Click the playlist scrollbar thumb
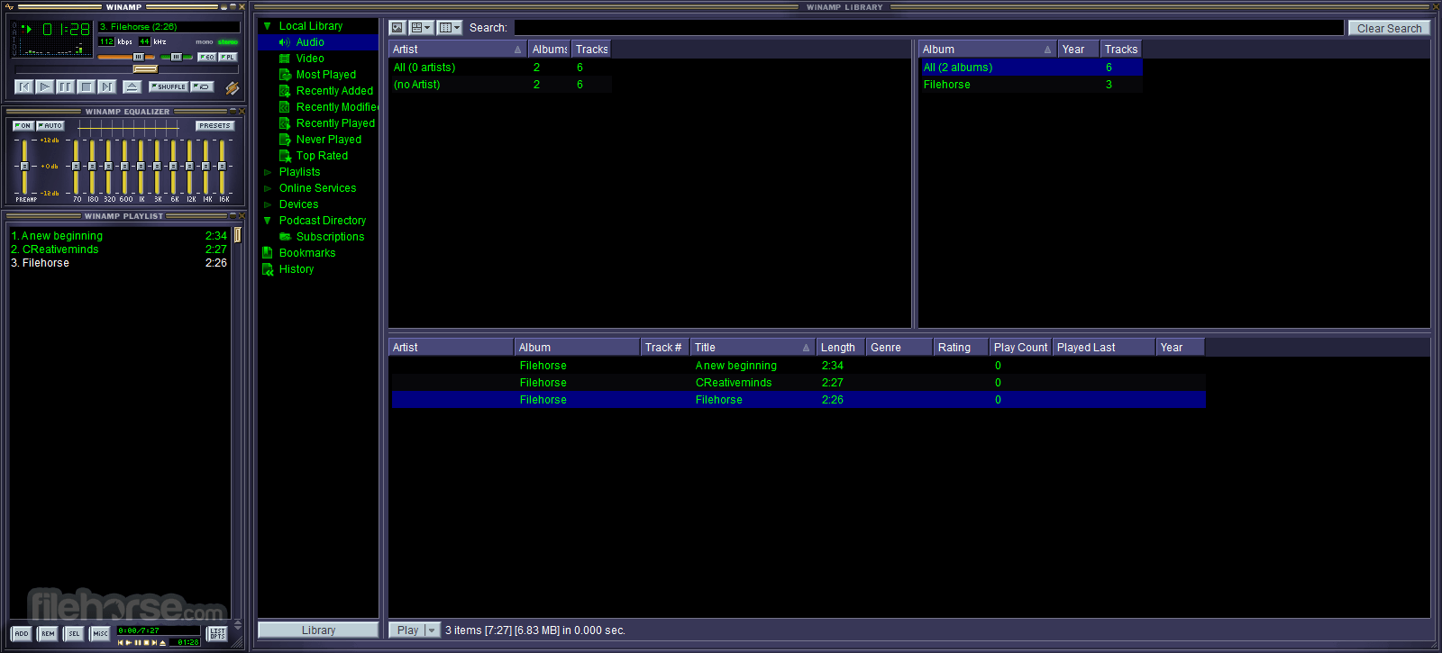Image resolution: width=1442 pixels, height=653 pixels. tap(238, 235)
